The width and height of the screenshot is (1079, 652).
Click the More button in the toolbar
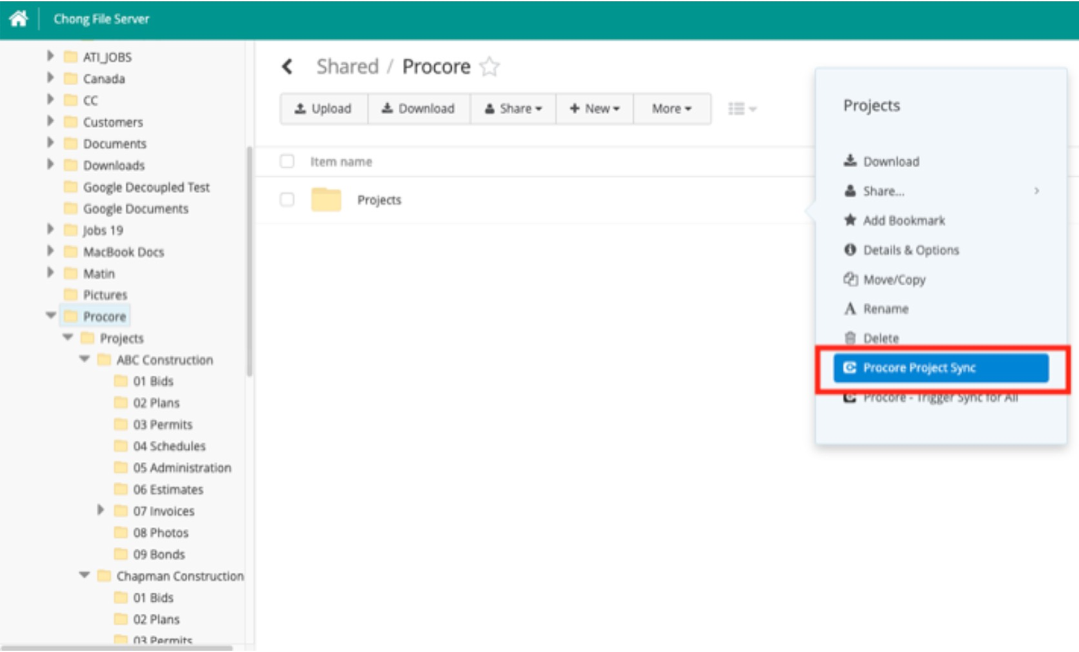[x=671, y=108]
